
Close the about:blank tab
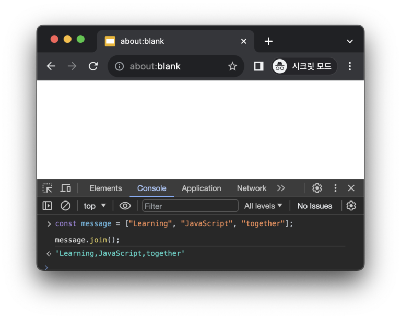click(244, 41)
